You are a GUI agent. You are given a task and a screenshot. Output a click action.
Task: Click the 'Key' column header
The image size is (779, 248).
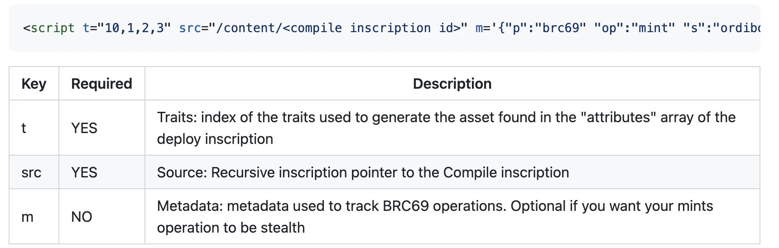click(x=34, y=84)
